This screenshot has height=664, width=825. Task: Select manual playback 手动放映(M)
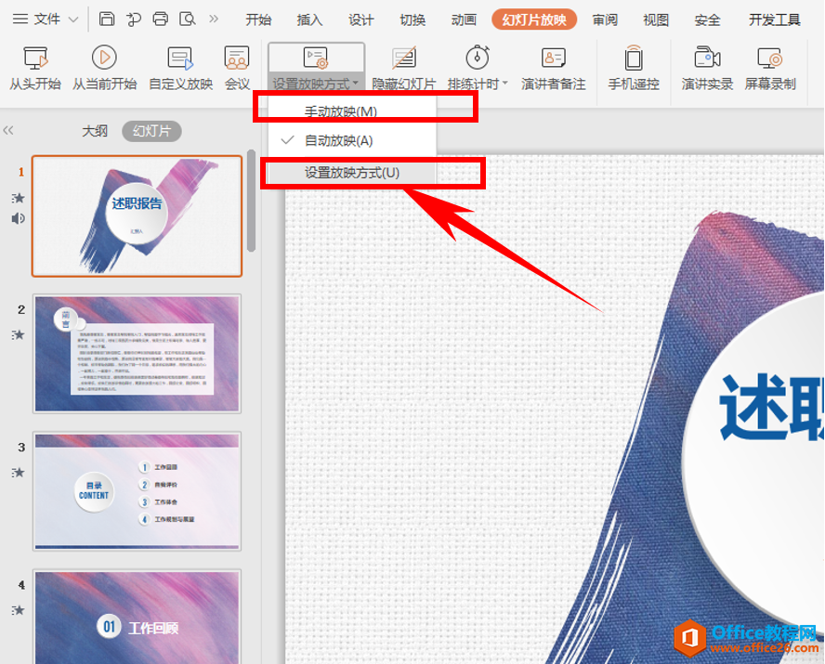(352, 111)
